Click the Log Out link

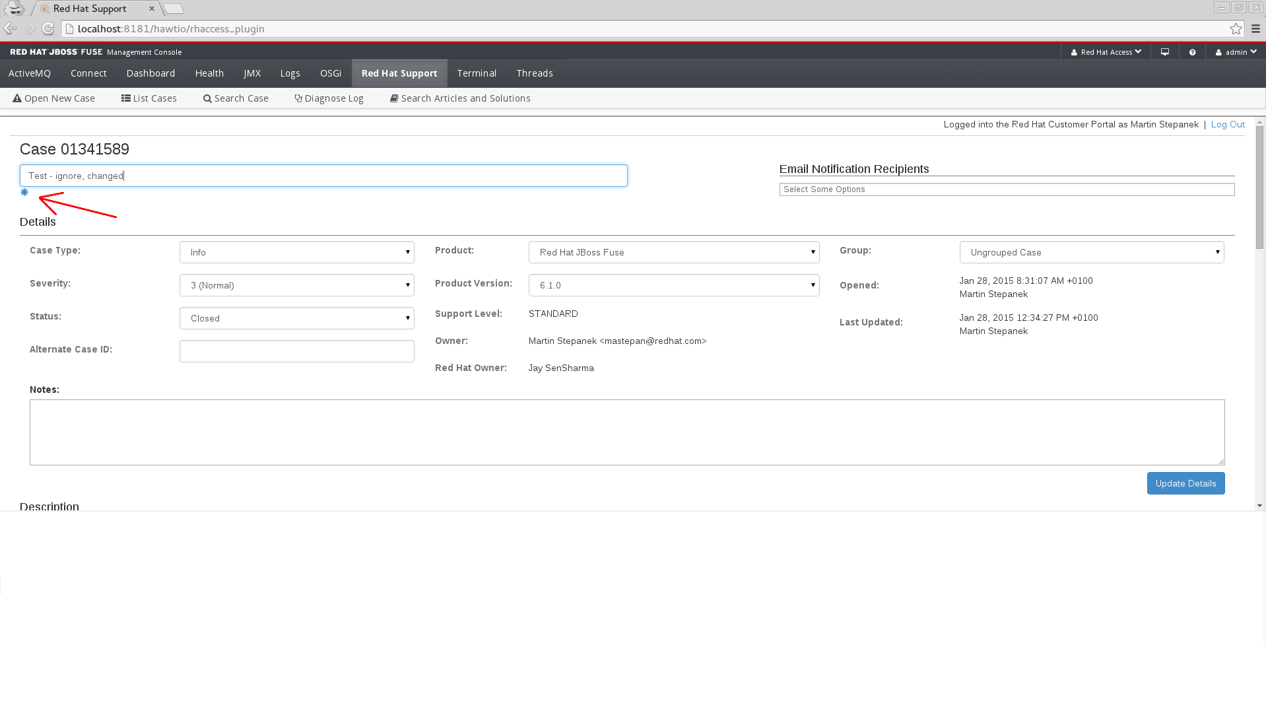pyautogui.click(x=1228, y=124)
